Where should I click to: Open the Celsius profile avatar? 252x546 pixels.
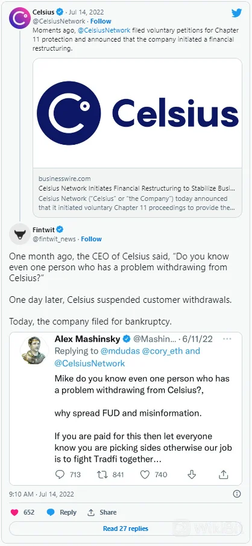(19, 18)
